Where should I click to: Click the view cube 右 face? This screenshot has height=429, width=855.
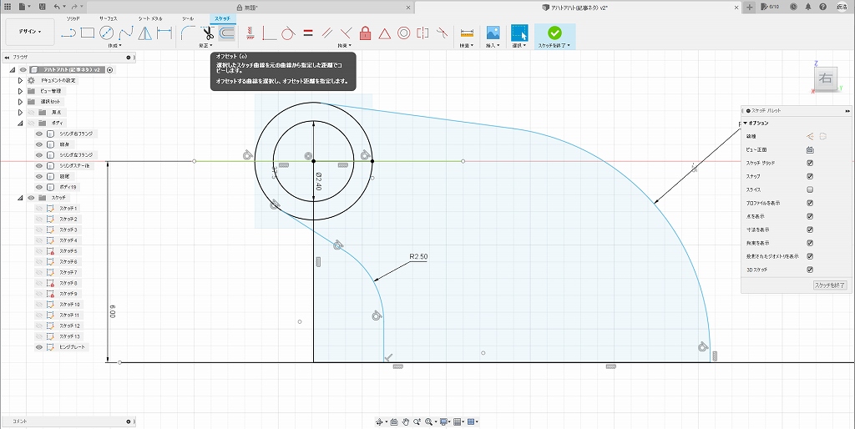pos(825,79)
